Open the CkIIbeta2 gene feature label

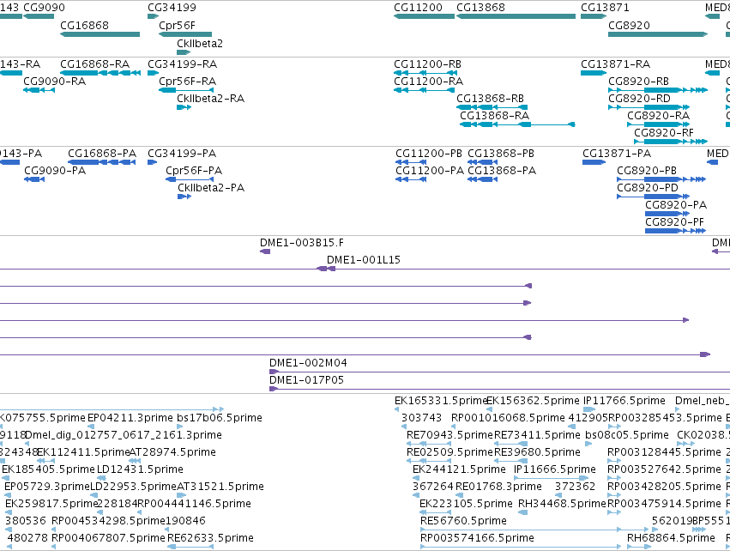(x=200, y=43)
